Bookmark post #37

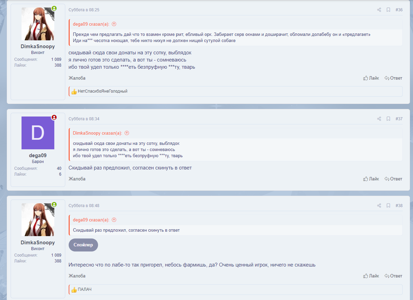point(388,119)
